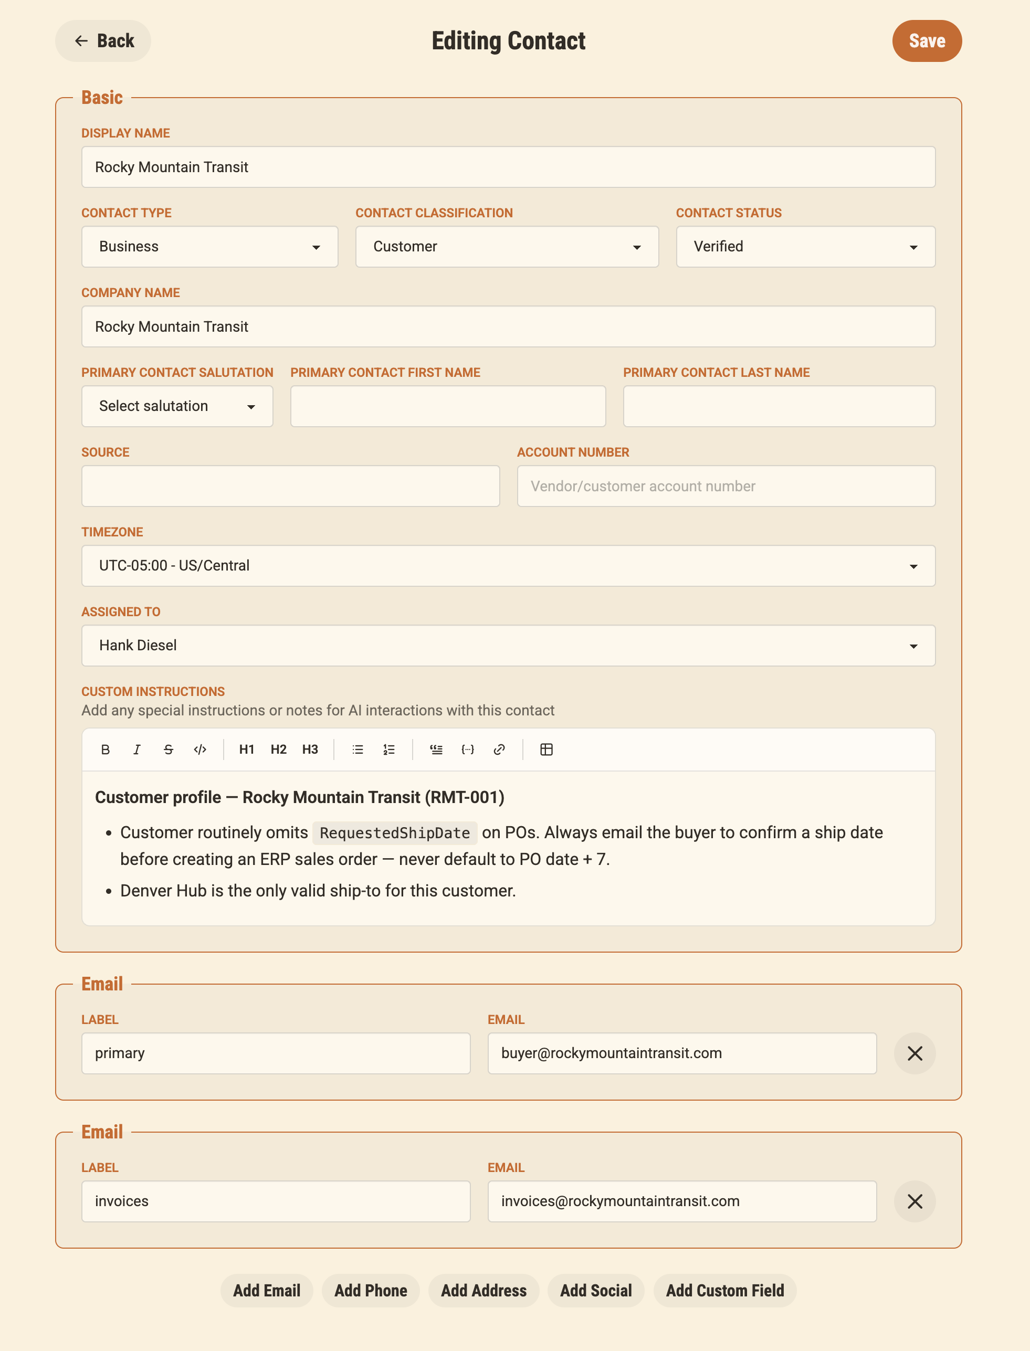Select the inline code formatting icon

199,749
